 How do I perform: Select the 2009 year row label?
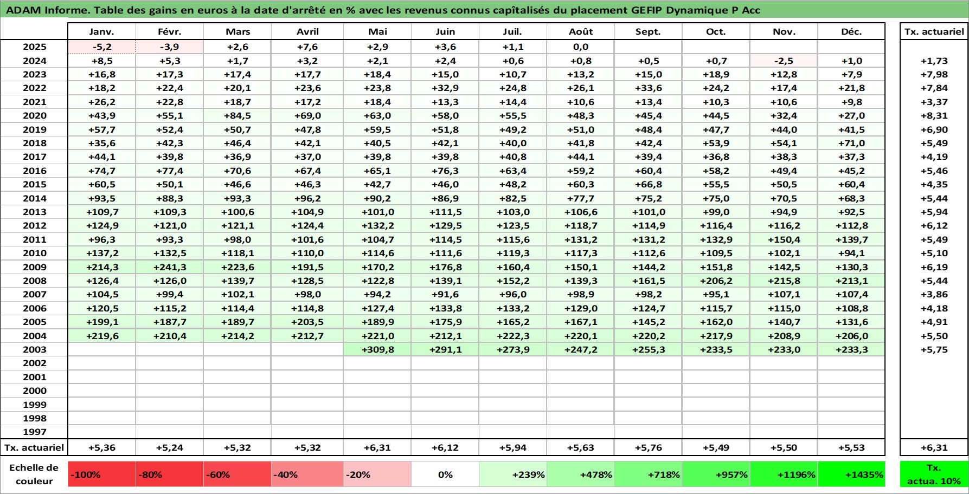[34, 267]
